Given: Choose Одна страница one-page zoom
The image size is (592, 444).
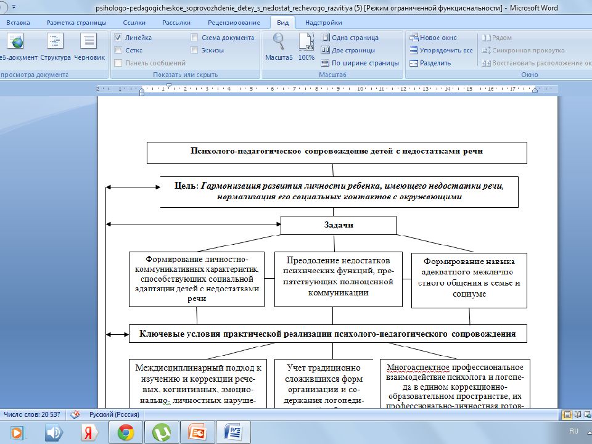Looking at the screenshot, I should coord(350,38).
